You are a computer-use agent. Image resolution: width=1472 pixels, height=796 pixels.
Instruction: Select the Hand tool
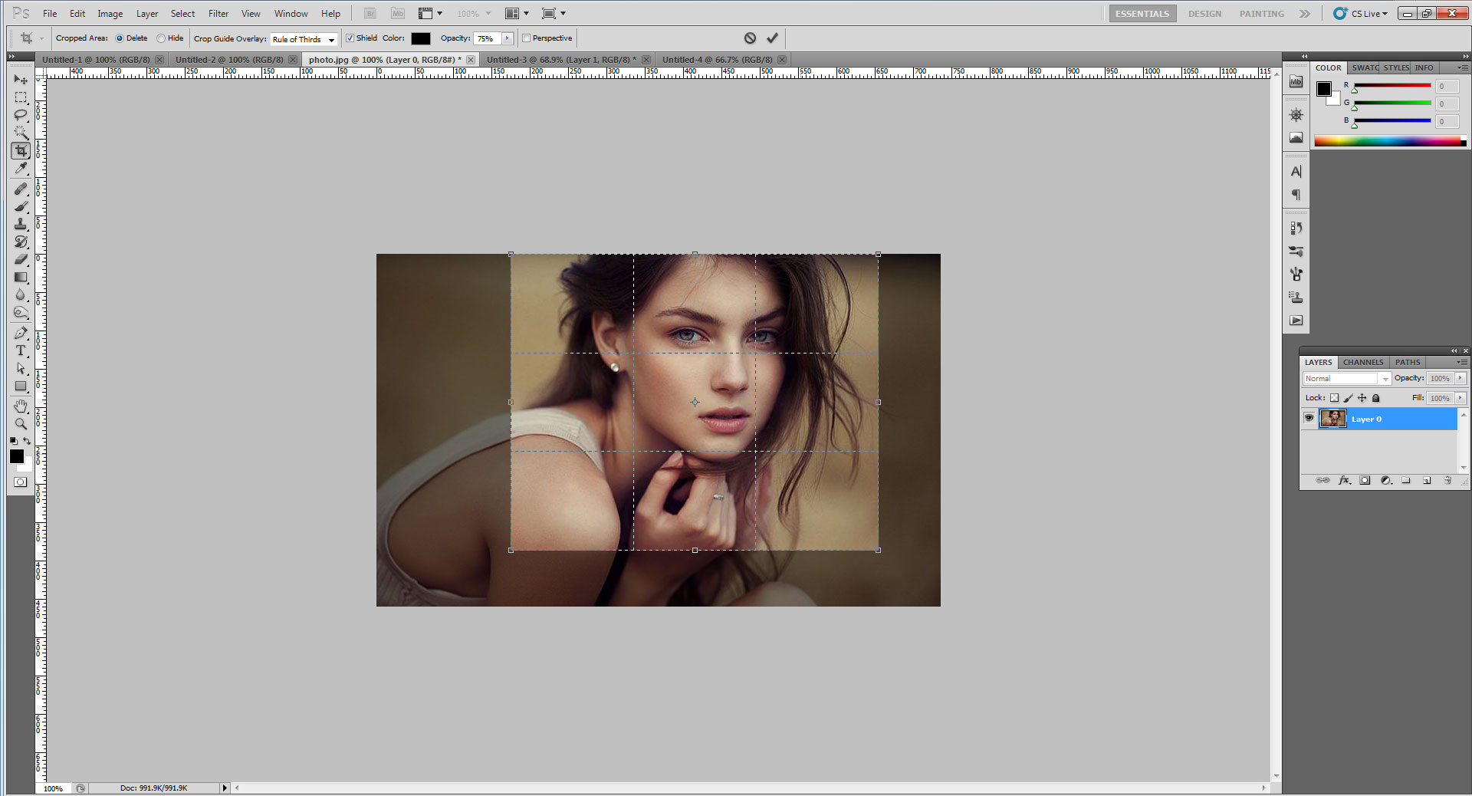click(x=21, y=406)
